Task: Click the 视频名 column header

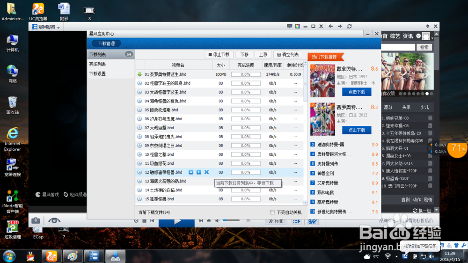Action: (178, 65)
